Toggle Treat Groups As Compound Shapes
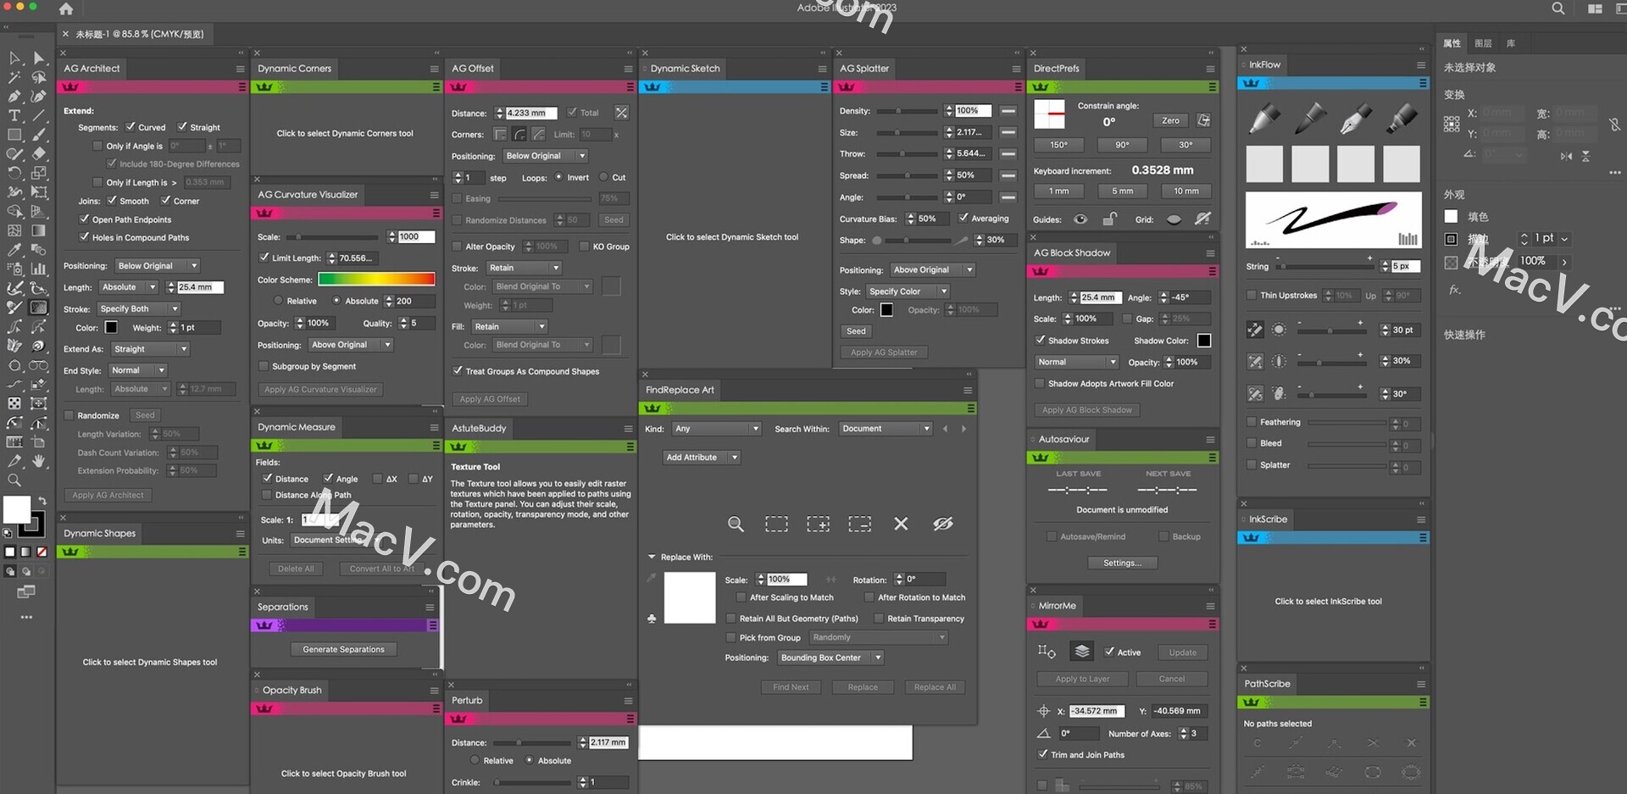 pyautogui.click(x=458, y=371)
